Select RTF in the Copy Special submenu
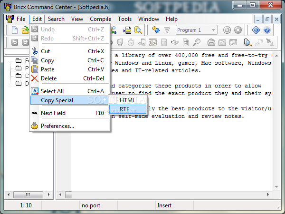Screen dimensions: 285x214 click(128, 109)
